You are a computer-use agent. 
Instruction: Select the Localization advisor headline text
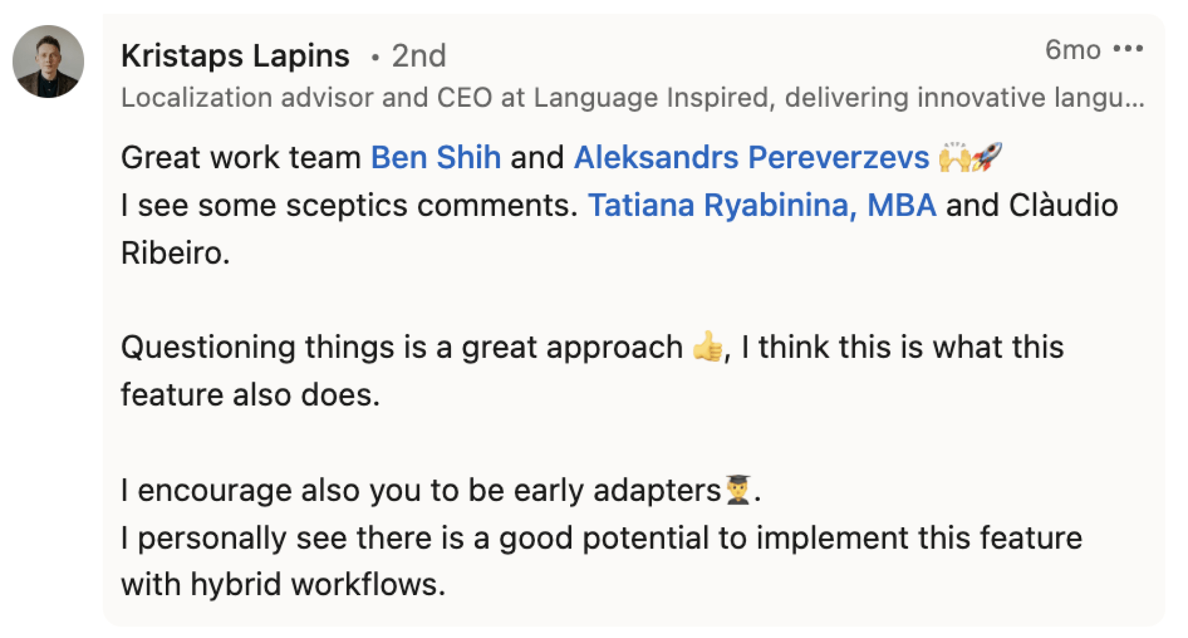pyautogui.click(x=632, y=98)
